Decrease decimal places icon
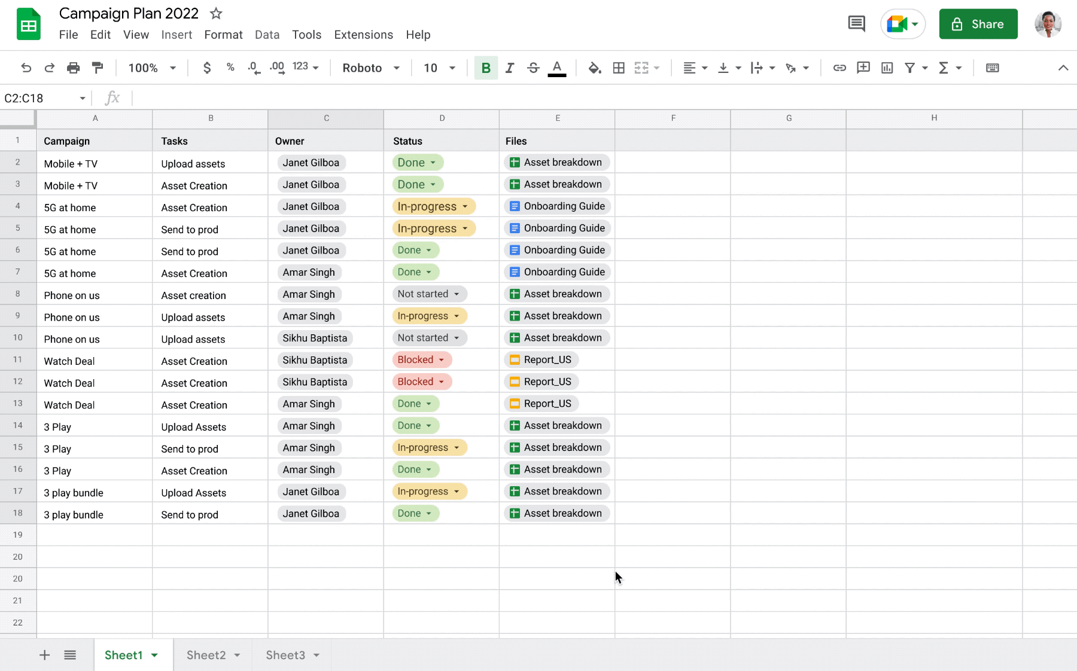The height and width of the screenshot is (671, 1077). tap(254, 68)
